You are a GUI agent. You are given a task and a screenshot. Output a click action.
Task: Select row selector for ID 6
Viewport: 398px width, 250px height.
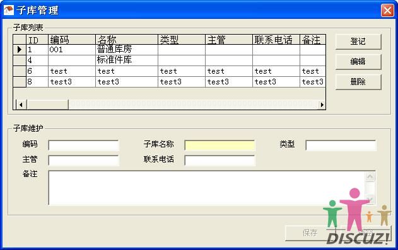point(20,71)
